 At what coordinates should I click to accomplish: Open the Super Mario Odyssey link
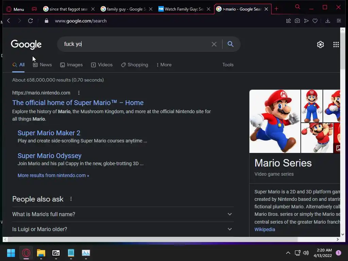[x=50, y=156]
